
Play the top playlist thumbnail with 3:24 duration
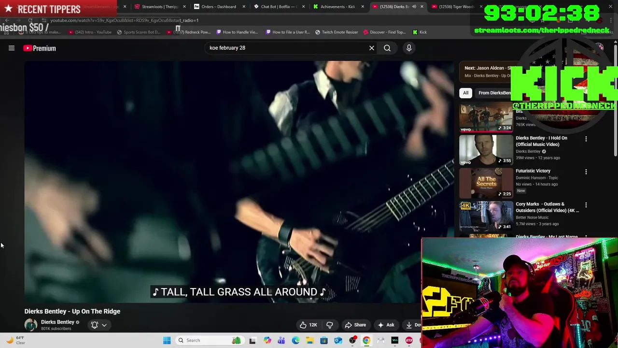pos(486,116)
